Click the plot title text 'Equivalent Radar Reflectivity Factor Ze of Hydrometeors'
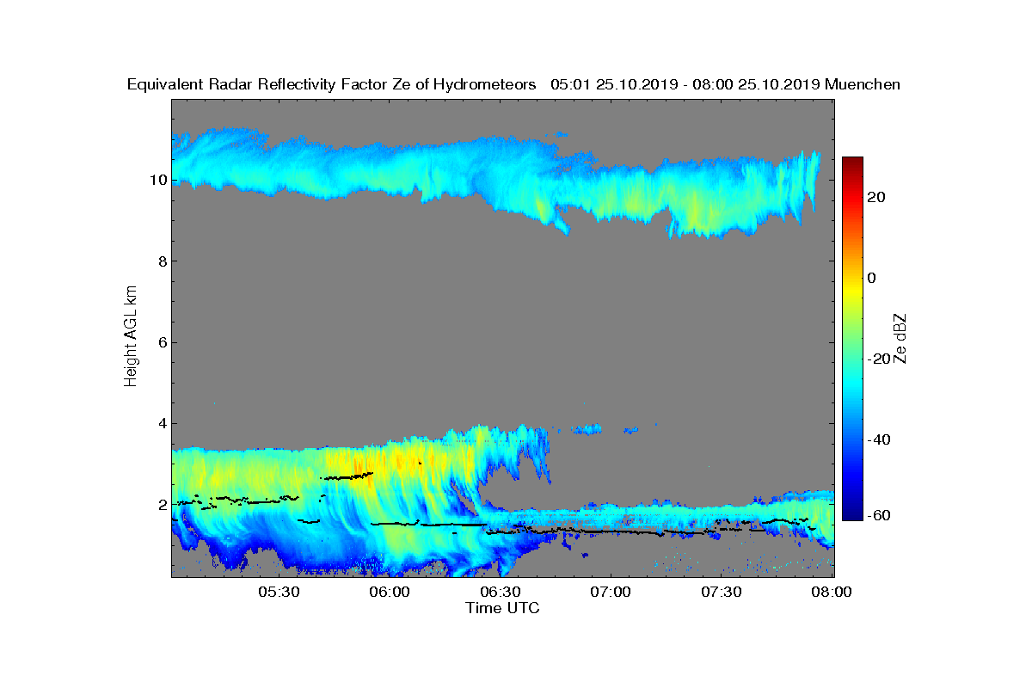1032x688 pixels. 331,84
